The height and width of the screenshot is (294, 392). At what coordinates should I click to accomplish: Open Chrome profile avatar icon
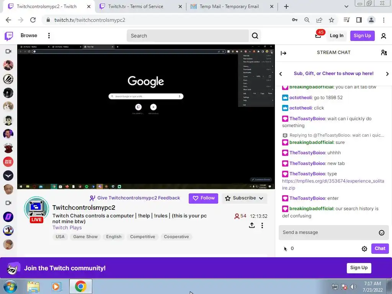[x=371, y=20]
